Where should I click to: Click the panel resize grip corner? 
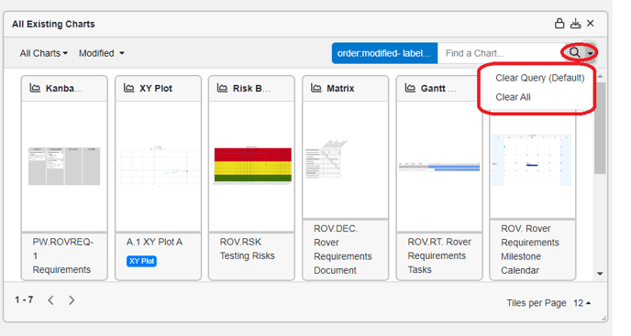click(603, 318)
